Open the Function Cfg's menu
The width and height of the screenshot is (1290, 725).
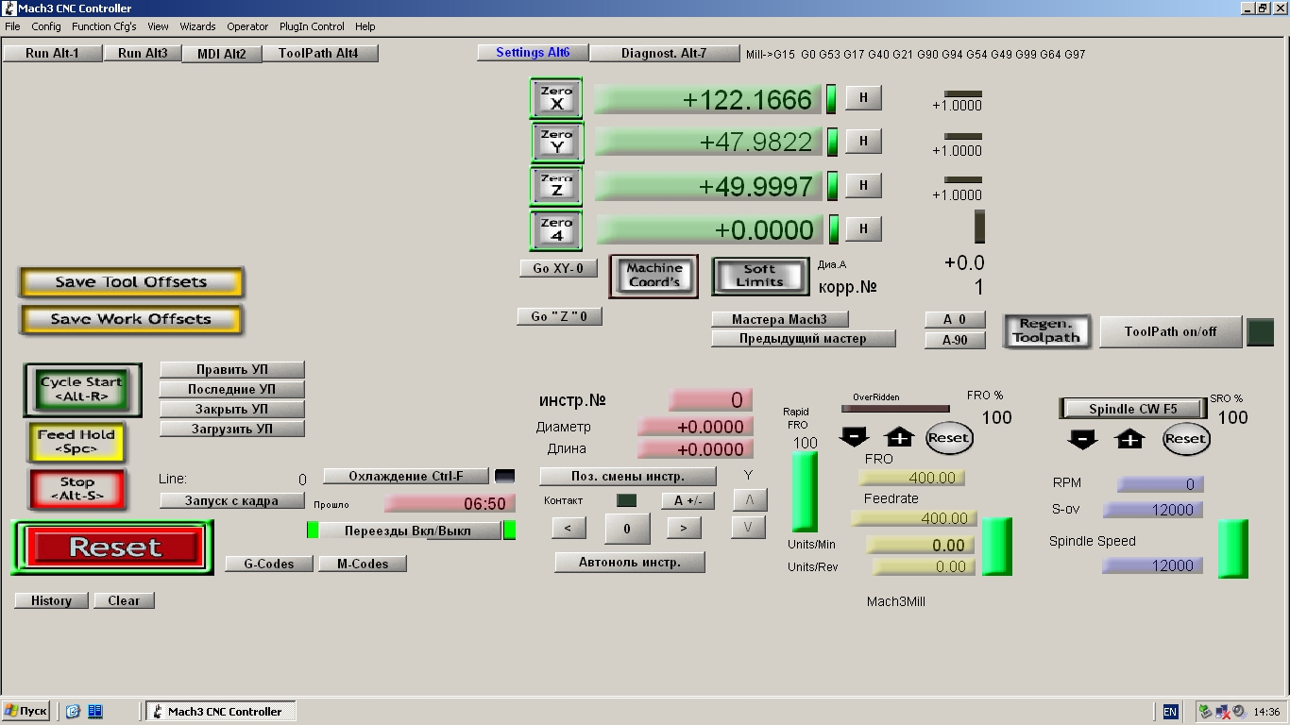tap(104, 26)
